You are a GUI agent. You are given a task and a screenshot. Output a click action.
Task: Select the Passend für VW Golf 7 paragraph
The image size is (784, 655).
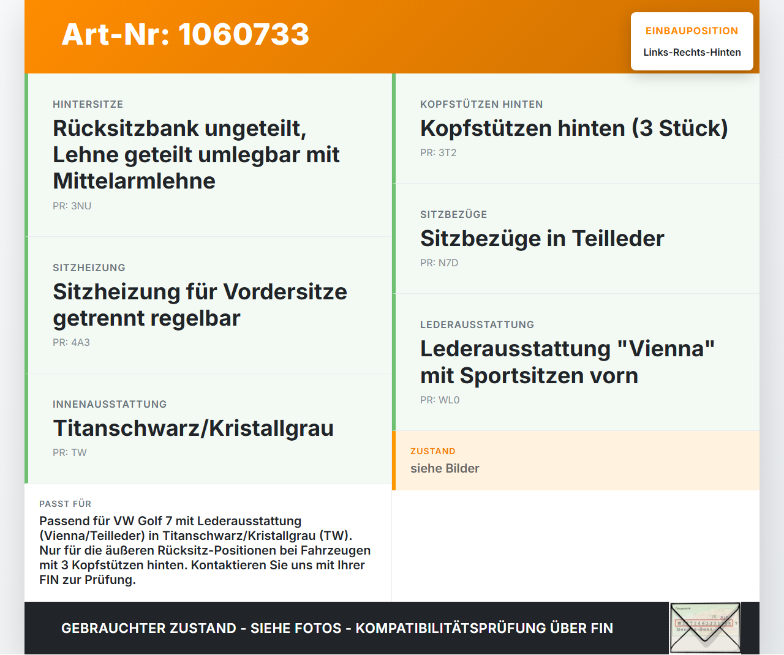coord(205,550)
